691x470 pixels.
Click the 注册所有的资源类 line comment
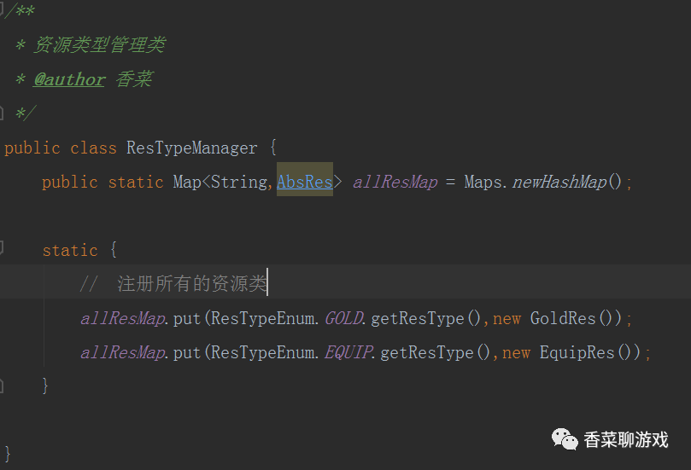click(x=192, y=284)
